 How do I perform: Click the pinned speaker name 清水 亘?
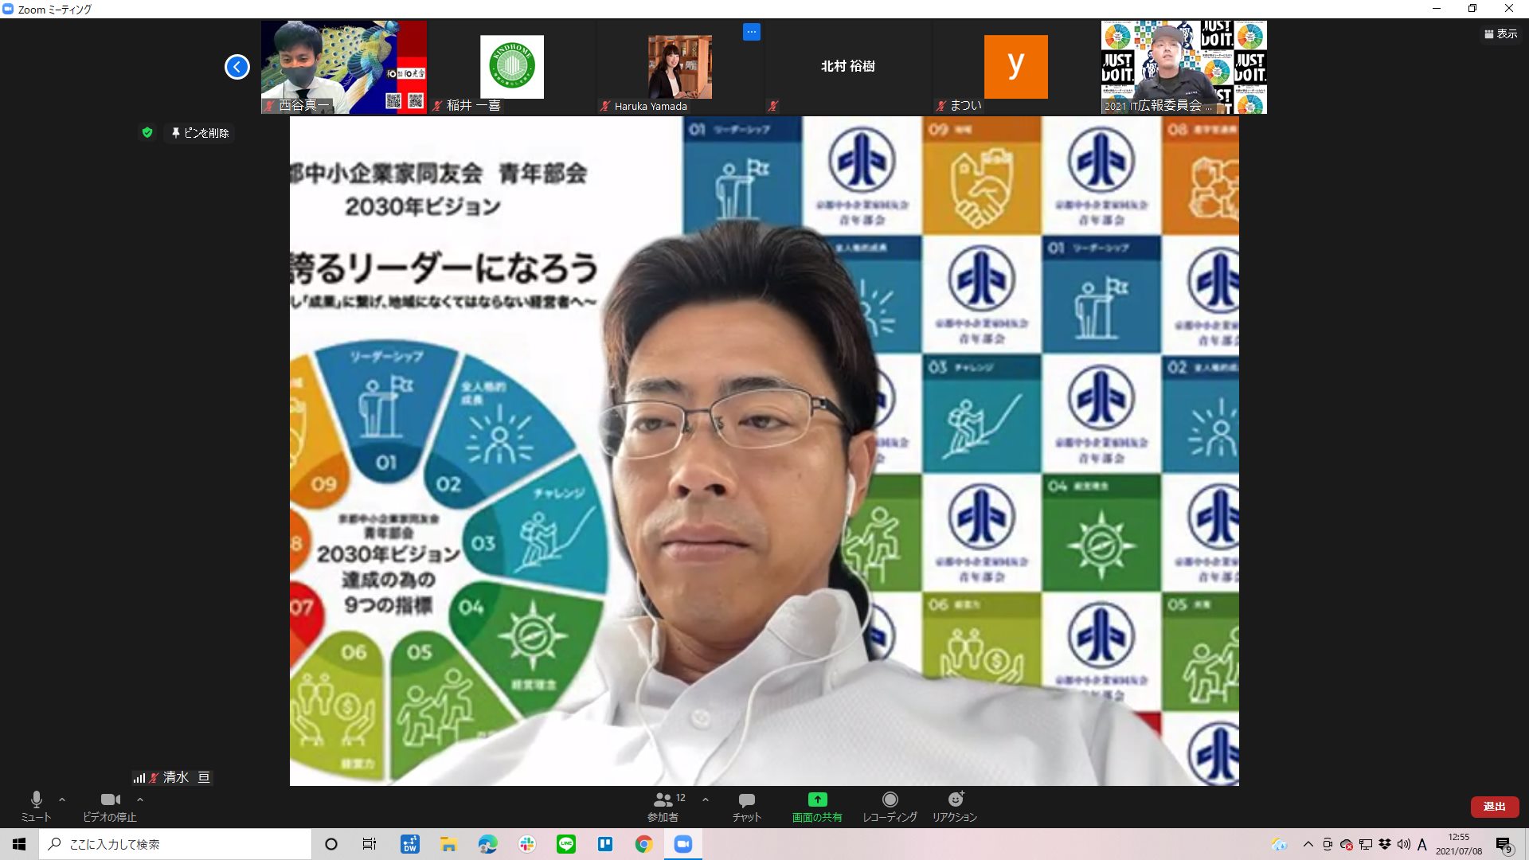coord(186,777)
